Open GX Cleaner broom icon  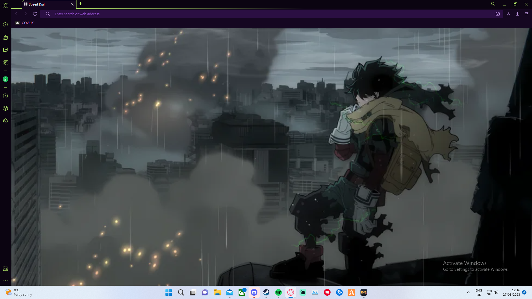(6, 37)
